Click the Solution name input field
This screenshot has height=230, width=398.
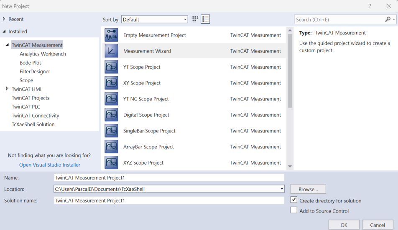click(169, 200)
